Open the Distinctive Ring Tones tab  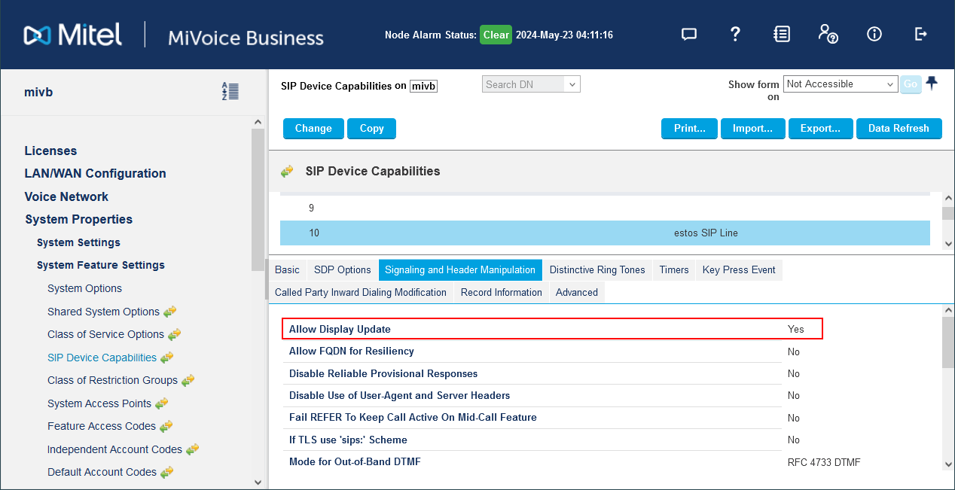pyautogui.click(x=596, y=269)
